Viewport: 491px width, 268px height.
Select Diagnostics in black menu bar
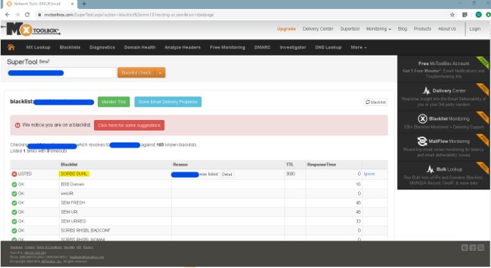[x=102, y=47]
